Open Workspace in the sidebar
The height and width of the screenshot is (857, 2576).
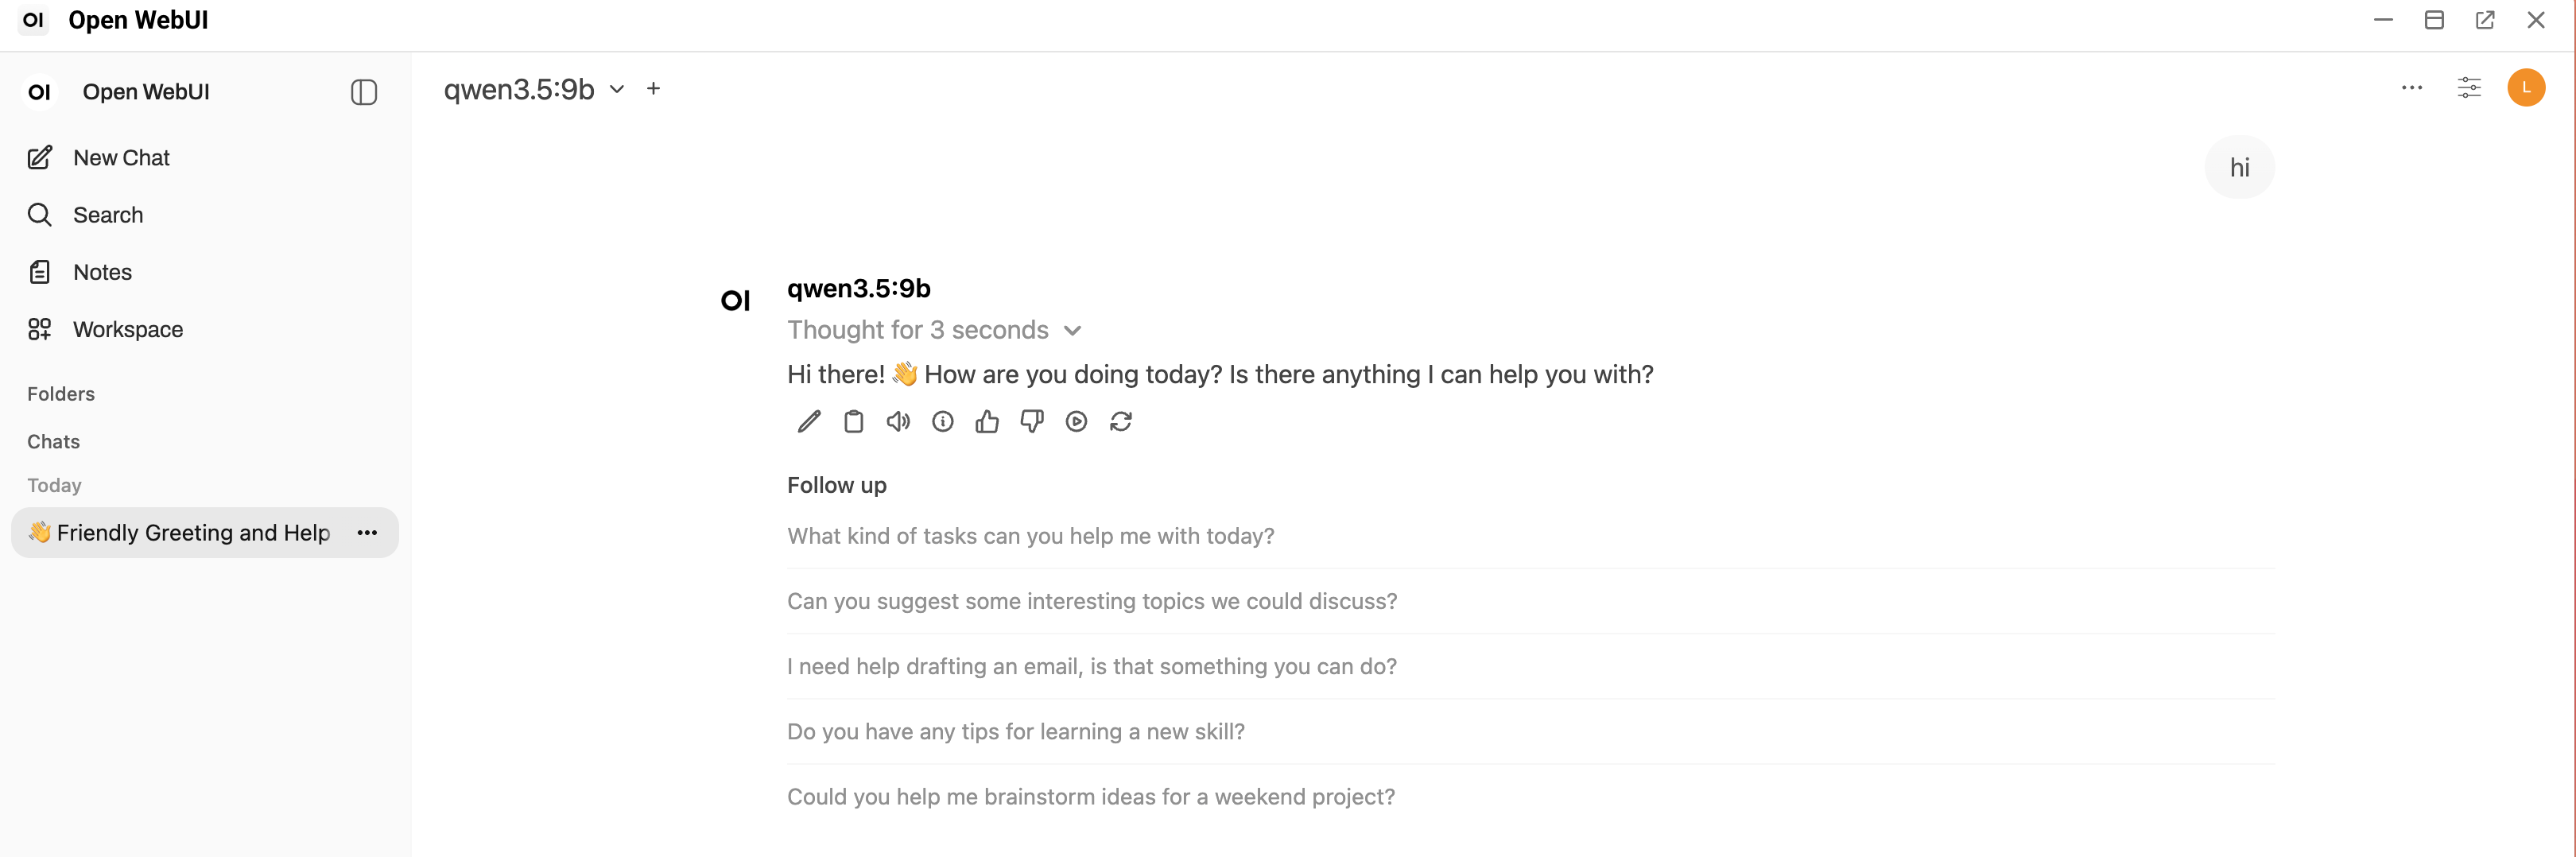pos(127,329)
